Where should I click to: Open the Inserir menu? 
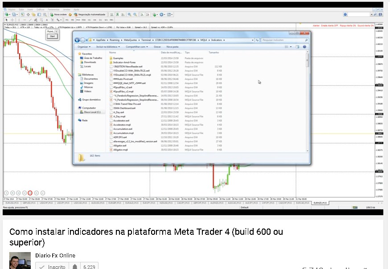pos(30,9)
